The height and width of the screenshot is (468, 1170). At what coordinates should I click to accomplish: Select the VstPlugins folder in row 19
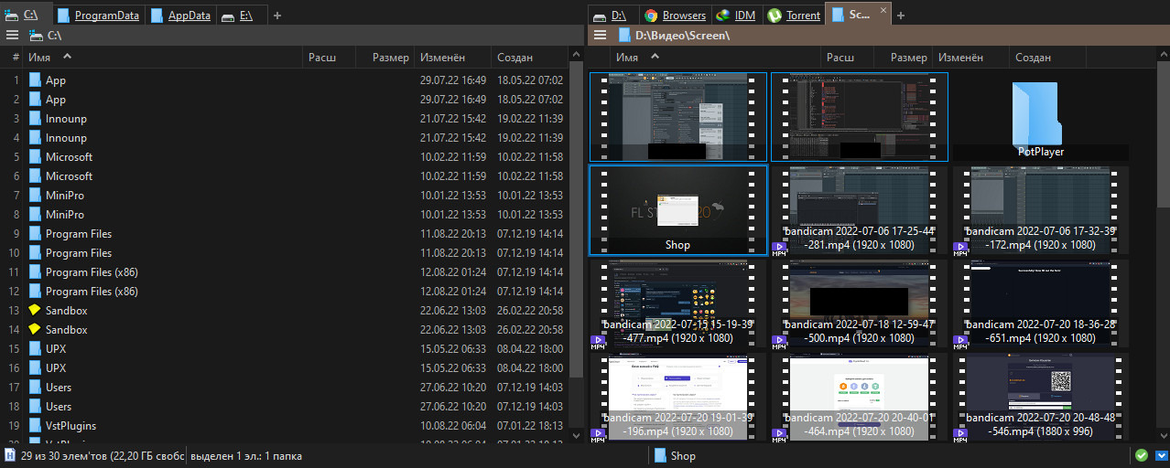coord(70,426)
